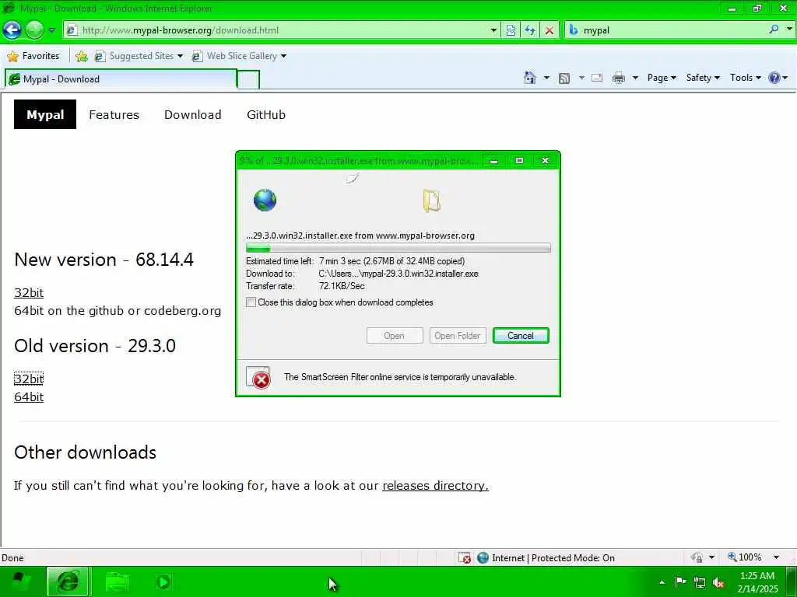The width and height of the screenshot is (797, 597).
Task: Refresh the page with the Refresh icon
Action: pos(529,30)
